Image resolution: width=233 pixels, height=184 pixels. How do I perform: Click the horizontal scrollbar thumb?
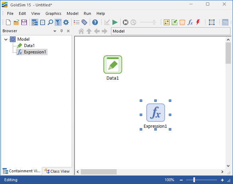[99, 172]
